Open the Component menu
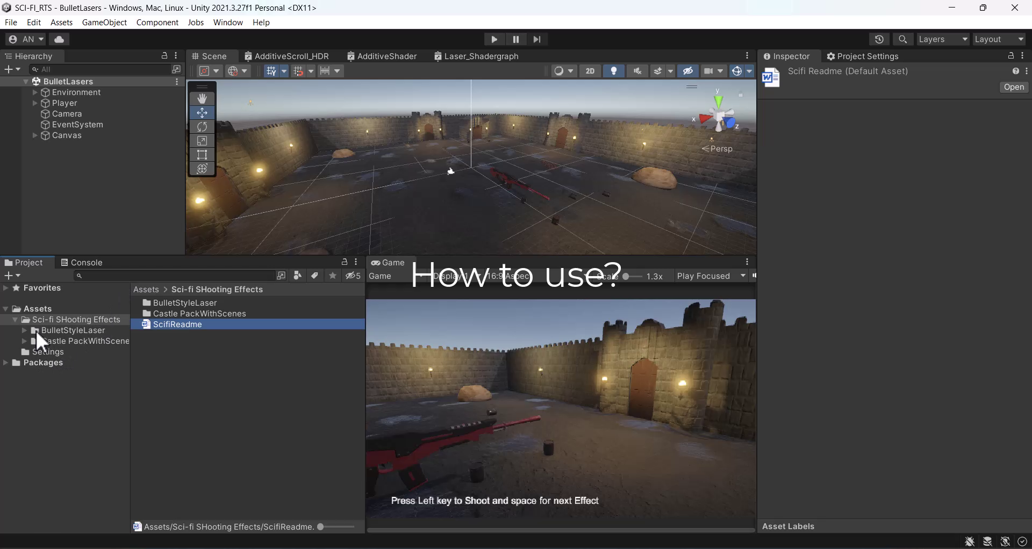This screenshot has height=549, width=1032. pyautogui.click(x=157, y=23)
